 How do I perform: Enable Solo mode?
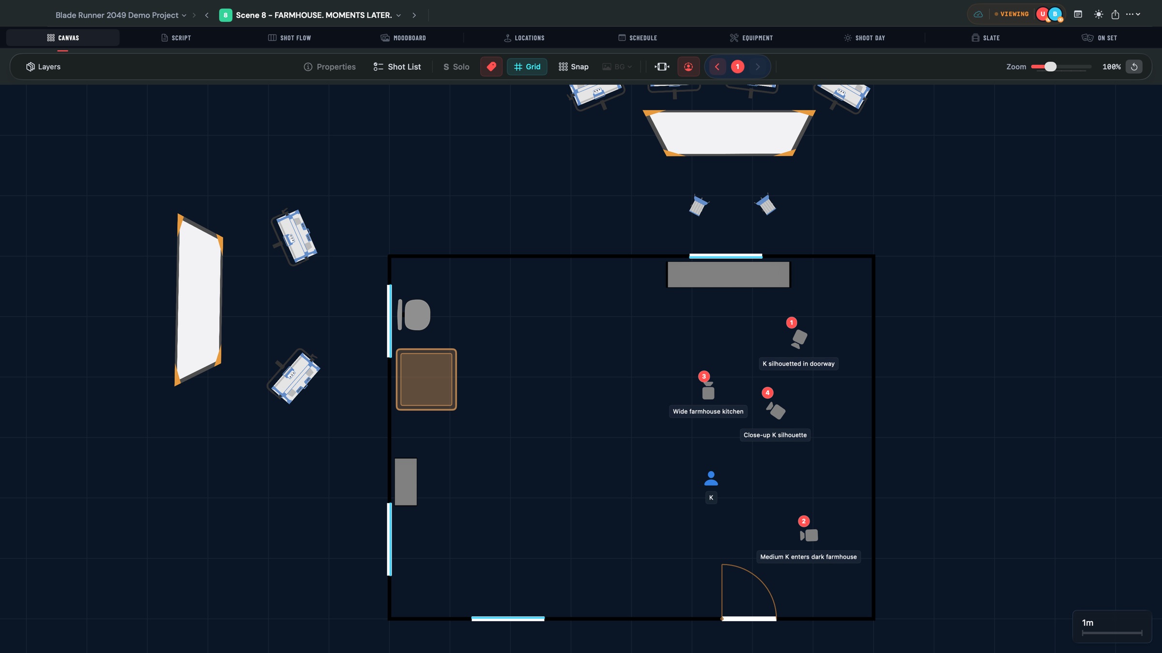455,66
